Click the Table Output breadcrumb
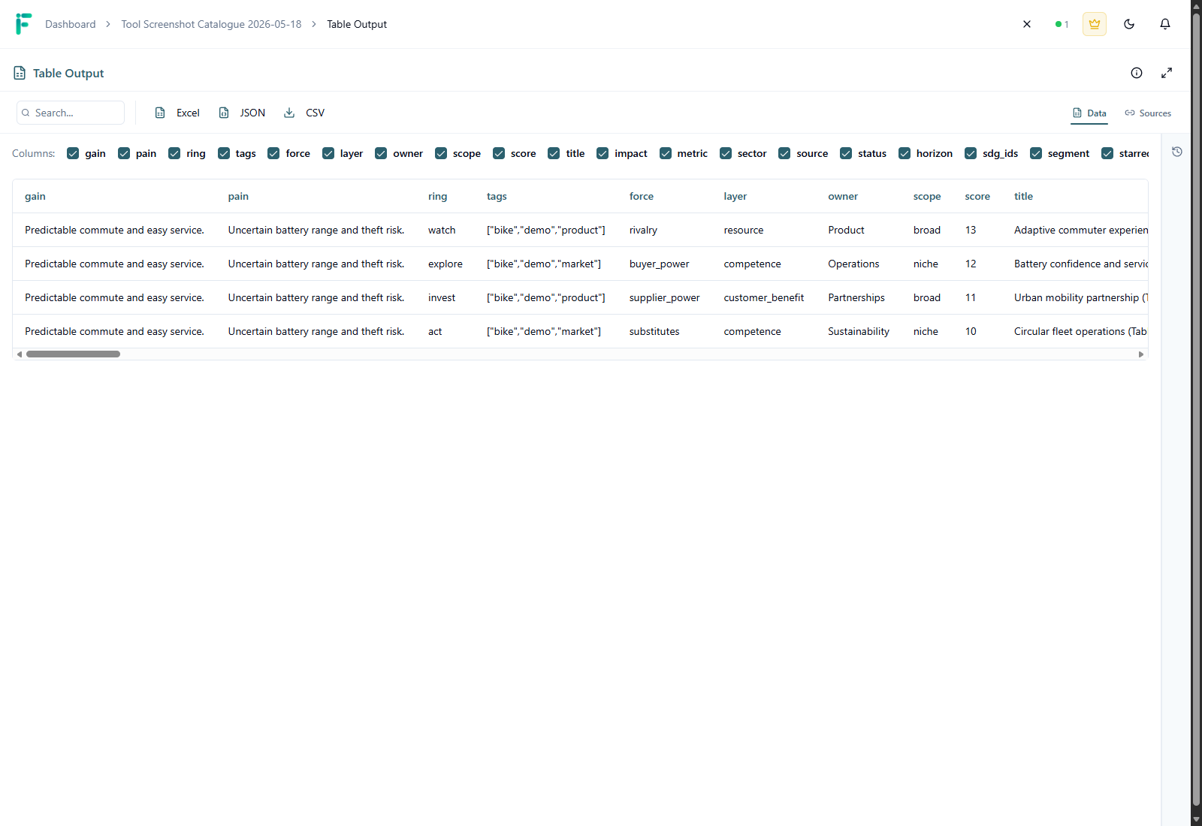 357,24
